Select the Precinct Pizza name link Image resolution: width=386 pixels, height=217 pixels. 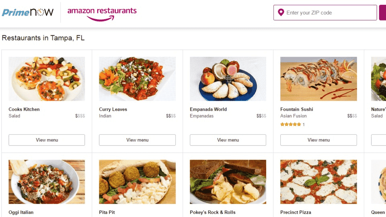click(x=296, y=212)
